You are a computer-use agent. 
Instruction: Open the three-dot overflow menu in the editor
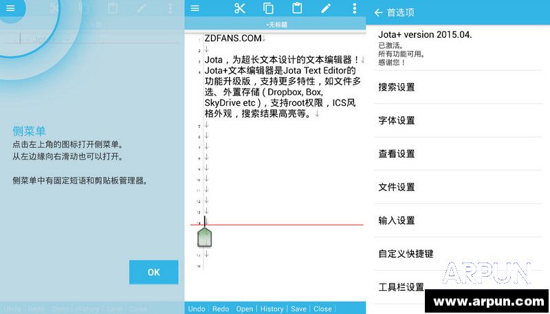tap(355, 8)
